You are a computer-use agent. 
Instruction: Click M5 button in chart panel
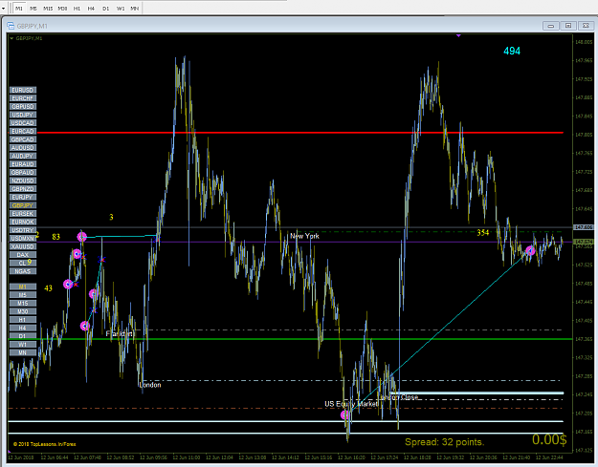[x=23, y=295]
